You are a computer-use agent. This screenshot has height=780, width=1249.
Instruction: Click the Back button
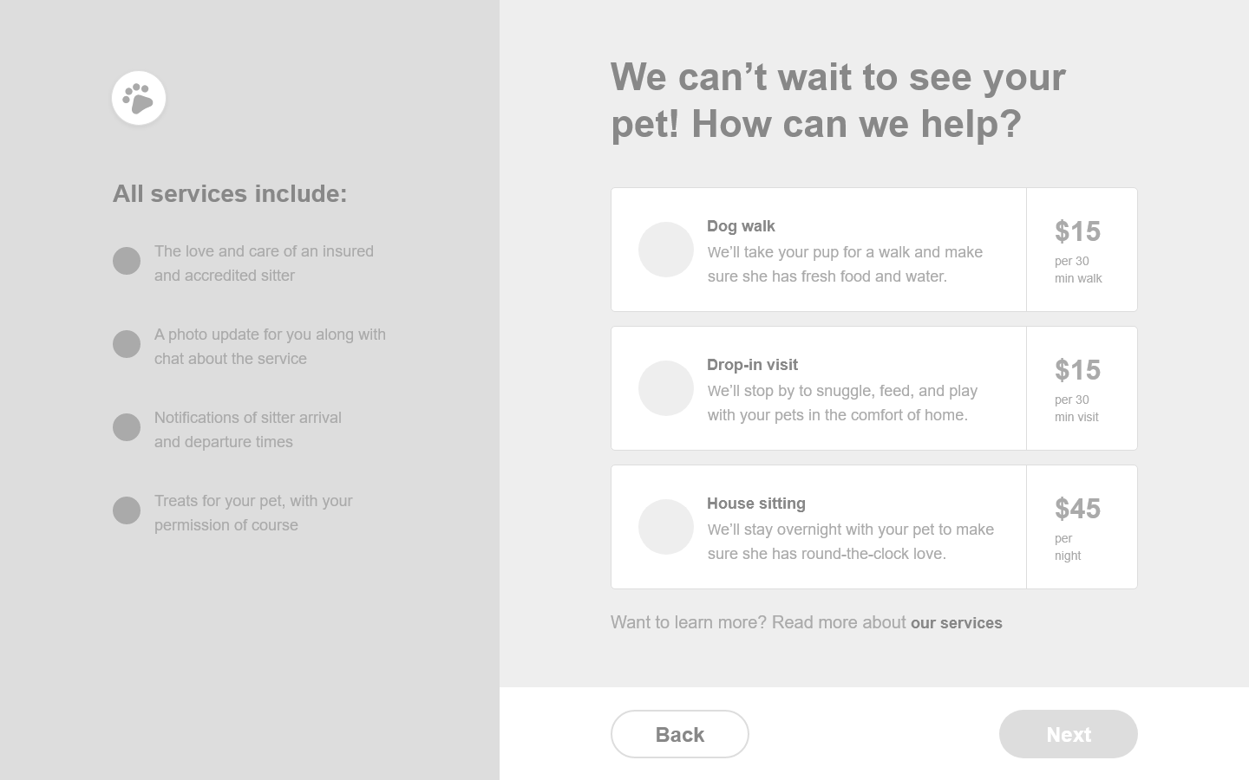[x=679, y=734]
